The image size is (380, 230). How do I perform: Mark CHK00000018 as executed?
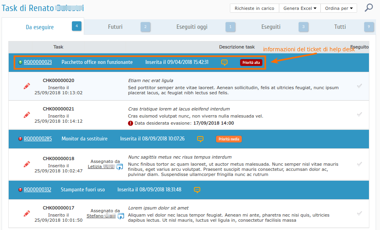359,164
